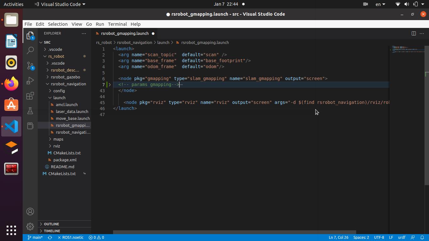Select the rsrobot_gmapping.launch editor tab
This screenshot has width=429, height=241.
[125, 33]
